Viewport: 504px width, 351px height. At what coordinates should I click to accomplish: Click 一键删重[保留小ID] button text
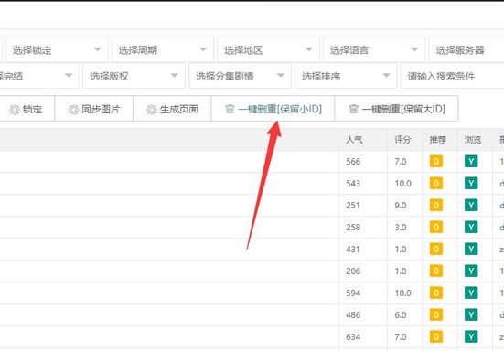(x=280, y=109)
